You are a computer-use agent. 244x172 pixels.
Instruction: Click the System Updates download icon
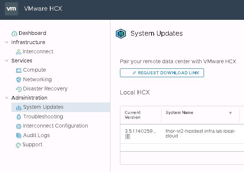click(x=19, y=107)
